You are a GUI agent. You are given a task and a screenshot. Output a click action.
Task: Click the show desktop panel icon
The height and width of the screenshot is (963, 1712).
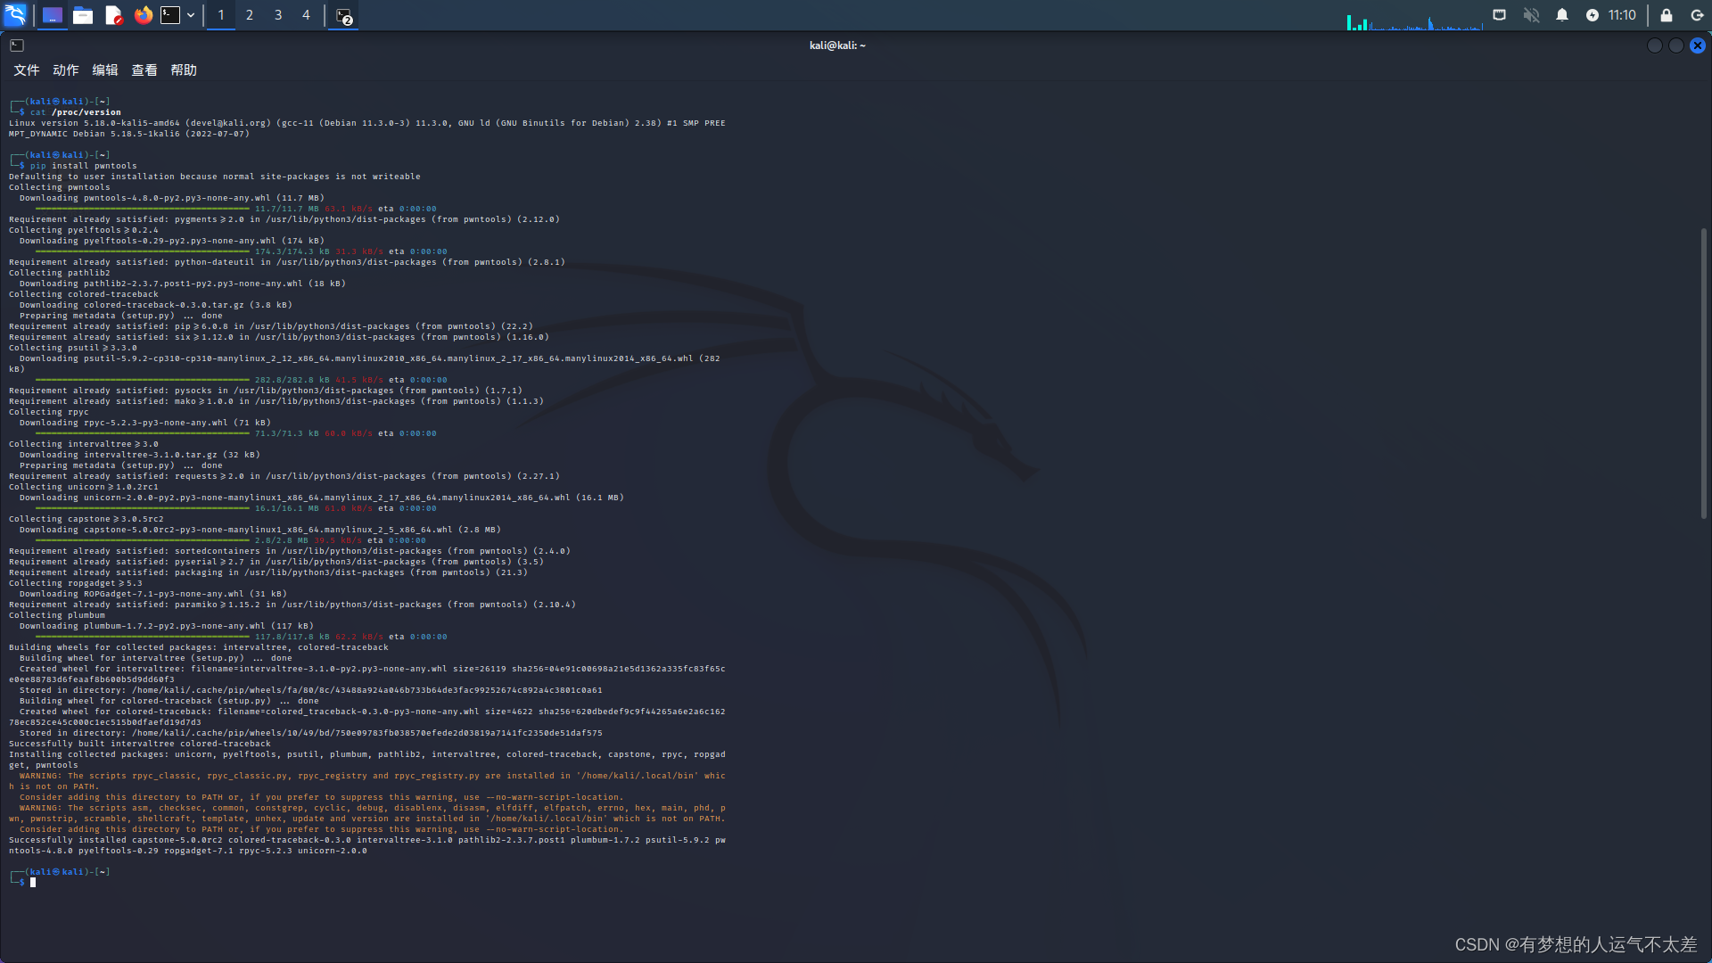tap(53, 15)
